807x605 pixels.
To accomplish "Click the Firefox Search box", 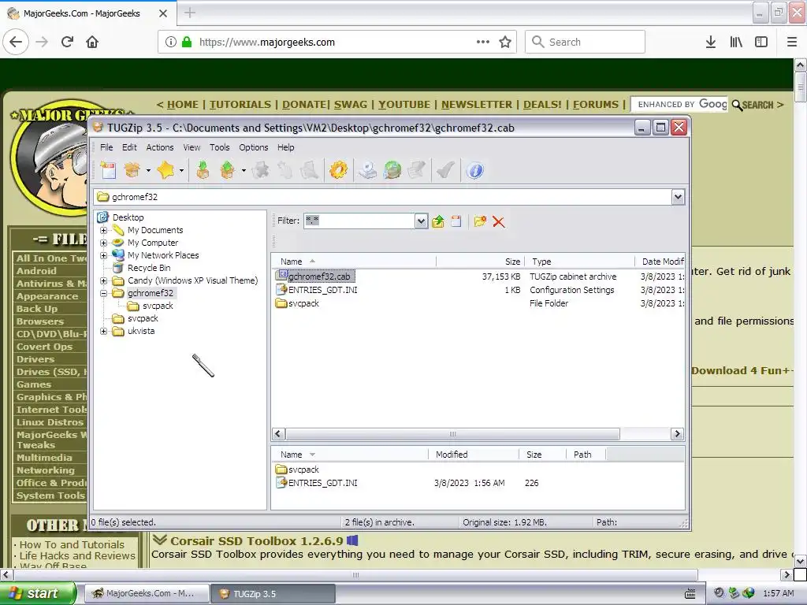I will [586, 42].
